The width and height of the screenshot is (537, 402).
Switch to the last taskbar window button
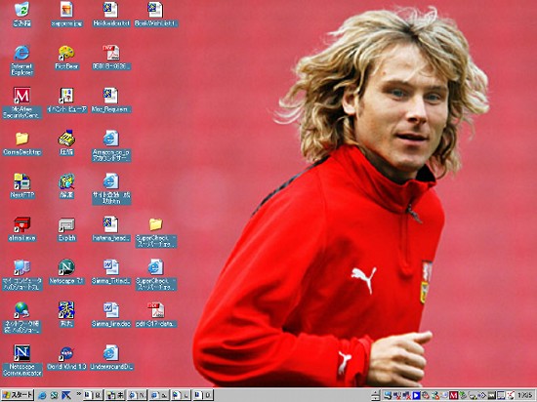[x=203, y=395]
